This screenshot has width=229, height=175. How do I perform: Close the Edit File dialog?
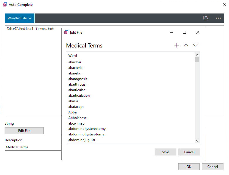[x=198, y=32]
